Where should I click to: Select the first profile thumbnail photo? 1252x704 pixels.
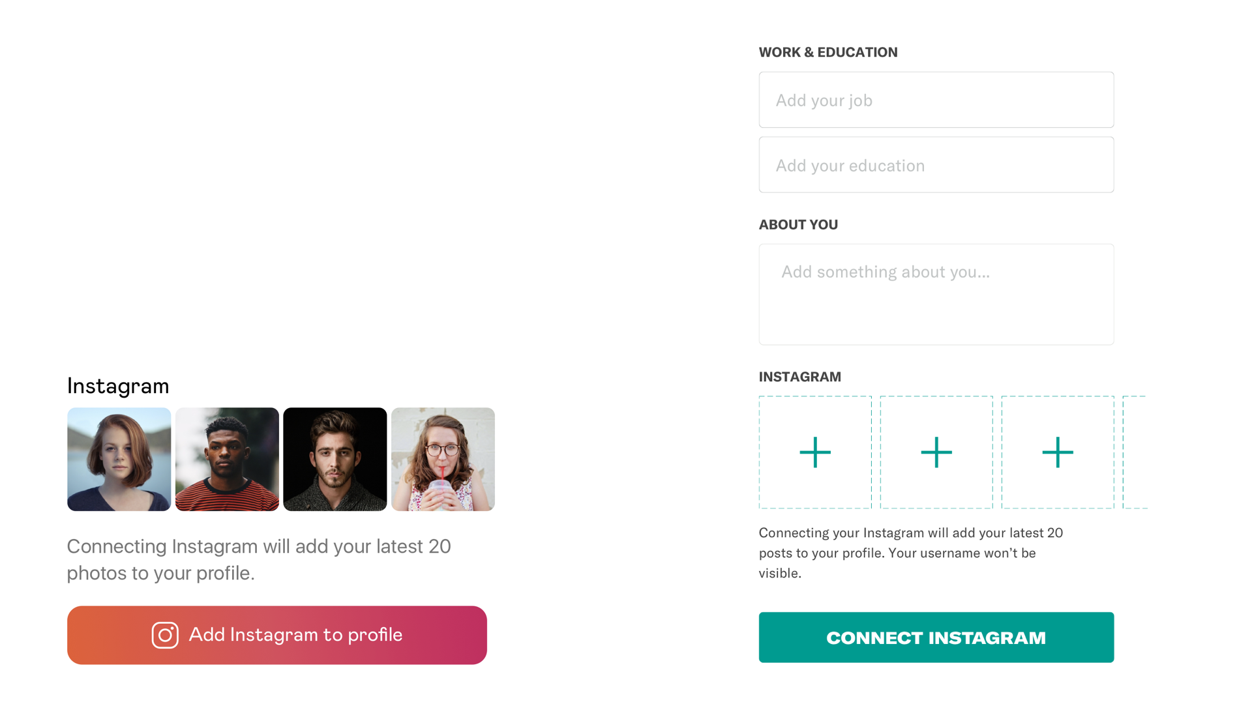[x=119, y=459]
